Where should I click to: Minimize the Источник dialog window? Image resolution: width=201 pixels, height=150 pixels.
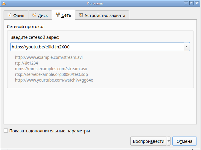(186, 3)
